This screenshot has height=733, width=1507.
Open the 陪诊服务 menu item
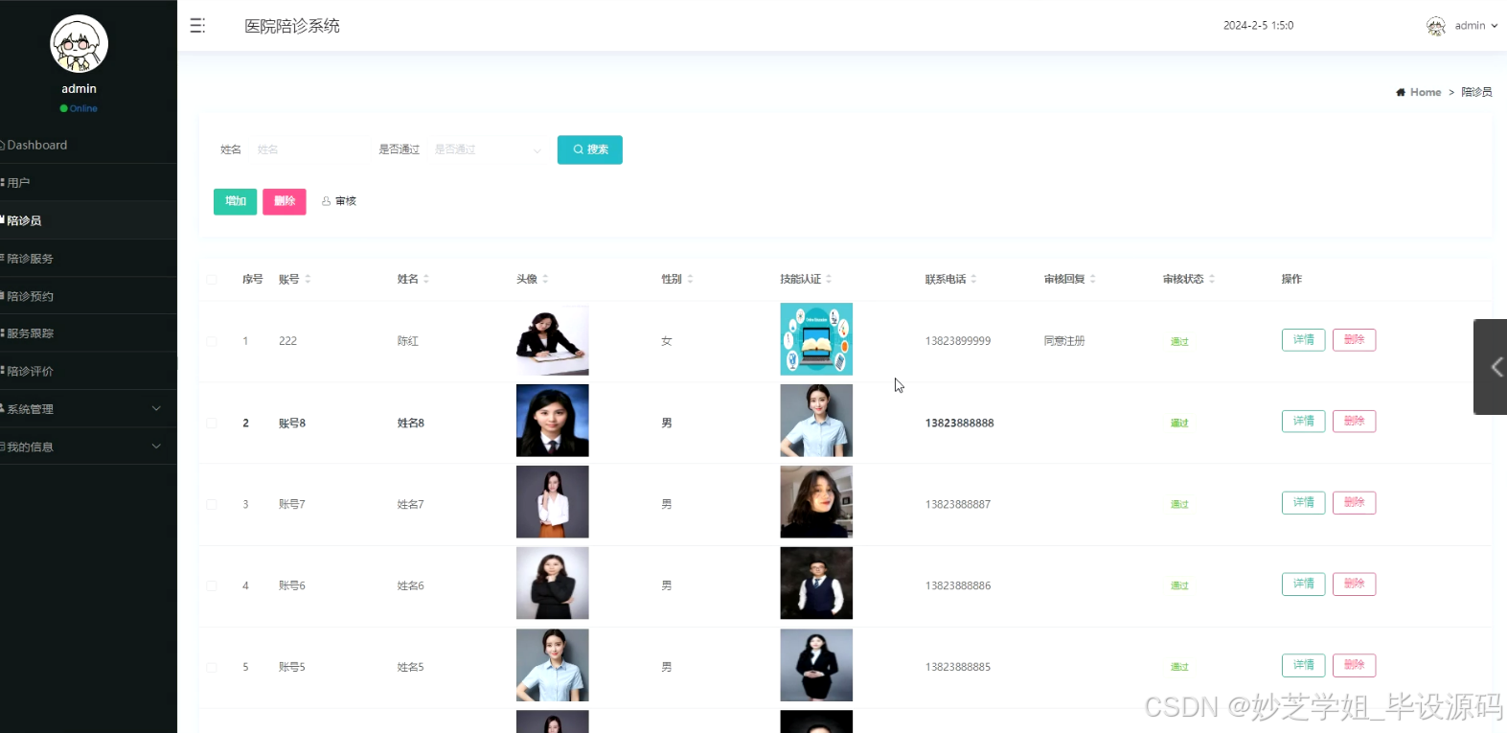click(x=88, y=259)
